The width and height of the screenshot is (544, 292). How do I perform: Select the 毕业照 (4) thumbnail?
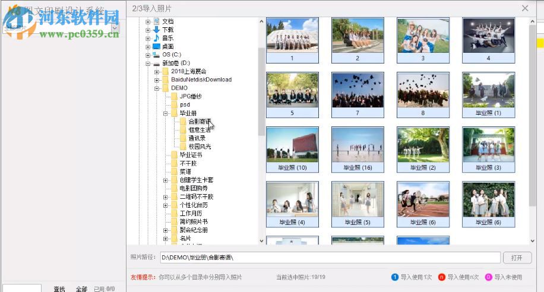click(292, 204)
